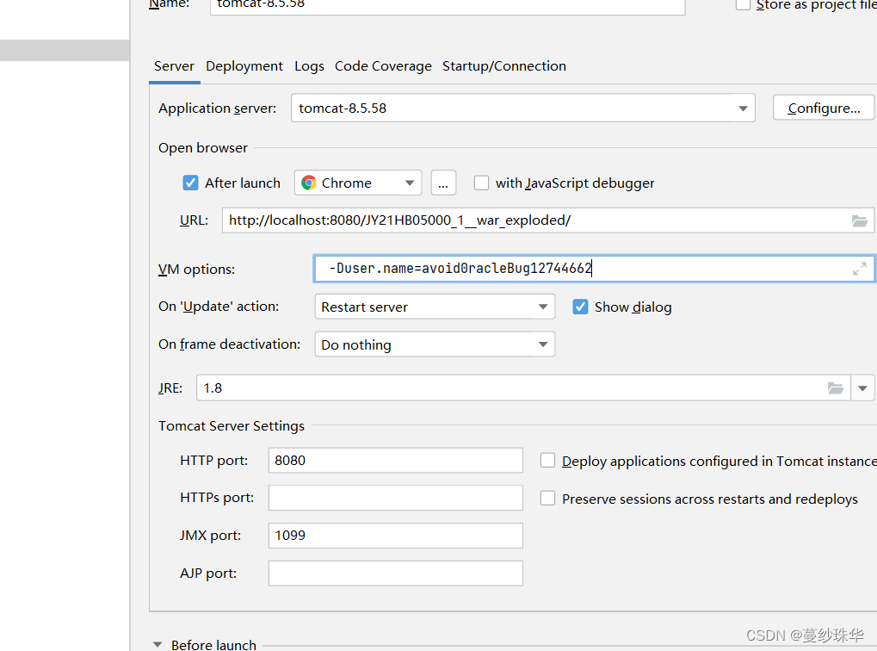Click the folder icon beside the URL field

860,220
